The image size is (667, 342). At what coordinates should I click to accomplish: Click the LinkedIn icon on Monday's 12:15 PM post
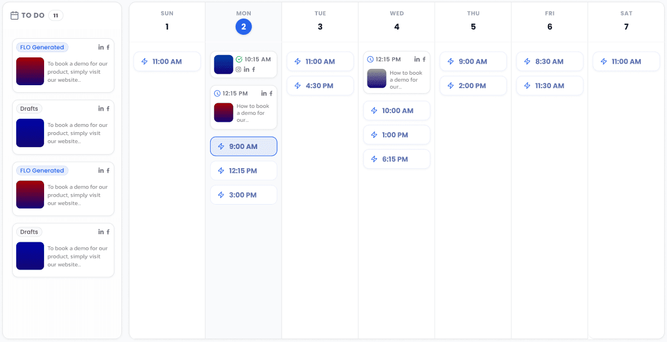pos(264,93)
